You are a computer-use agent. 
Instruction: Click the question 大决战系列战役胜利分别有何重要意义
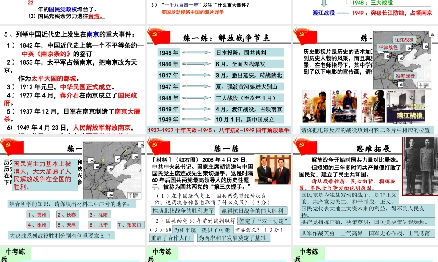coord(61,235)
